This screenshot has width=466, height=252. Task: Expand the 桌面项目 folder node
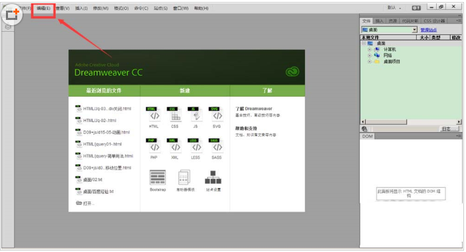pos(369,62)
